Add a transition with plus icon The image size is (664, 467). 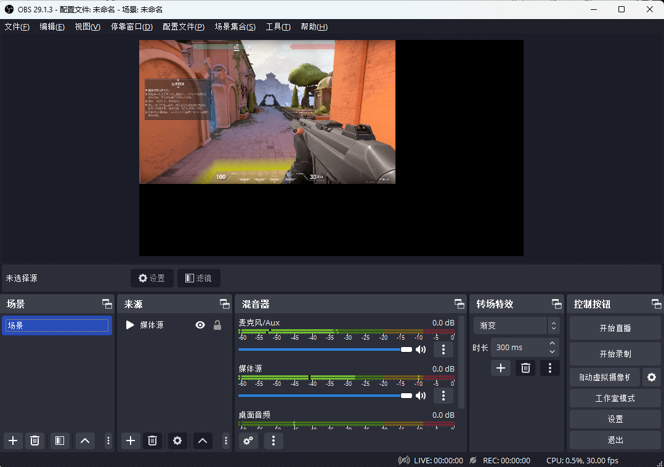click(501, 368)
